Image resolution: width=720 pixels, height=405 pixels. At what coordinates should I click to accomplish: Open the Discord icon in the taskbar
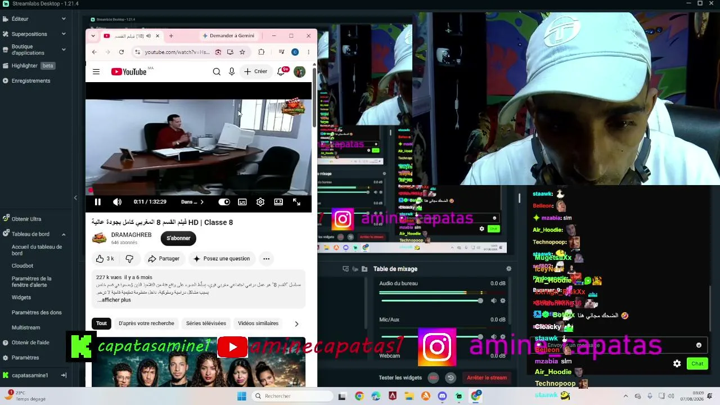pos(442,396)
